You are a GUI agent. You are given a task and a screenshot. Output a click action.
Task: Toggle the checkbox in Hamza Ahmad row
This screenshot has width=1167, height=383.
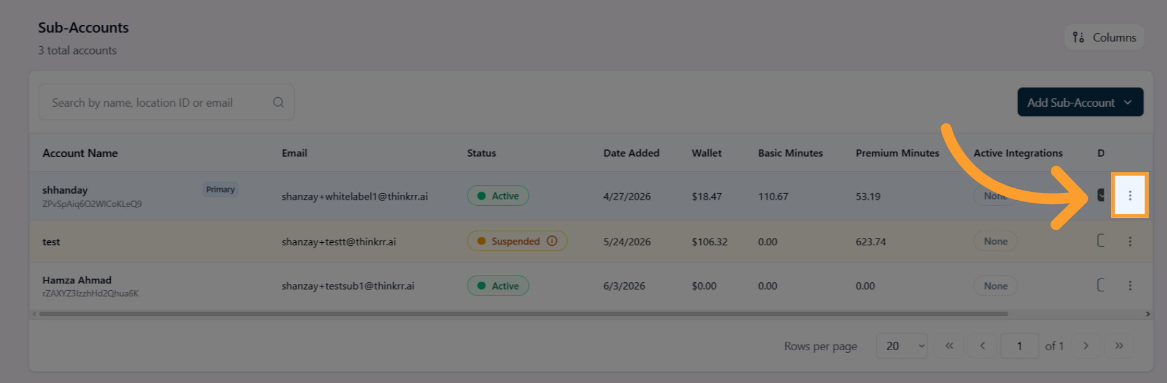click(x=1101, y=285)
